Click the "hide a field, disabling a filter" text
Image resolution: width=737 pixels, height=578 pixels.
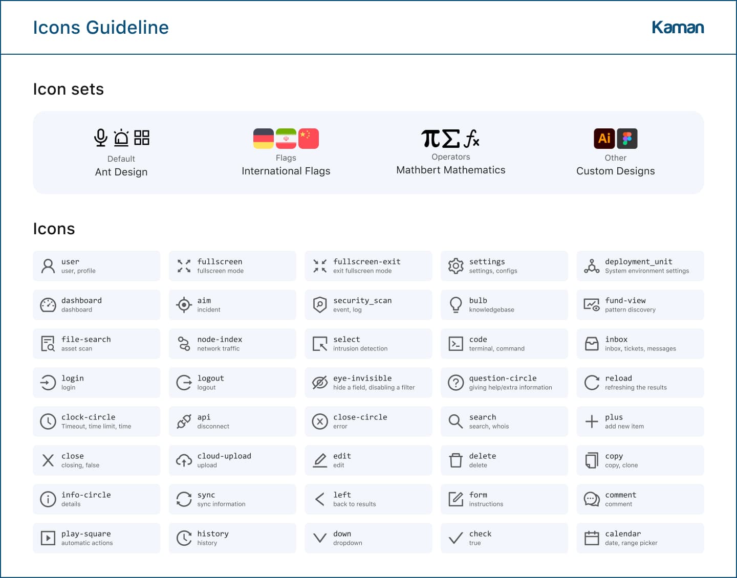(x=374, y=388)
